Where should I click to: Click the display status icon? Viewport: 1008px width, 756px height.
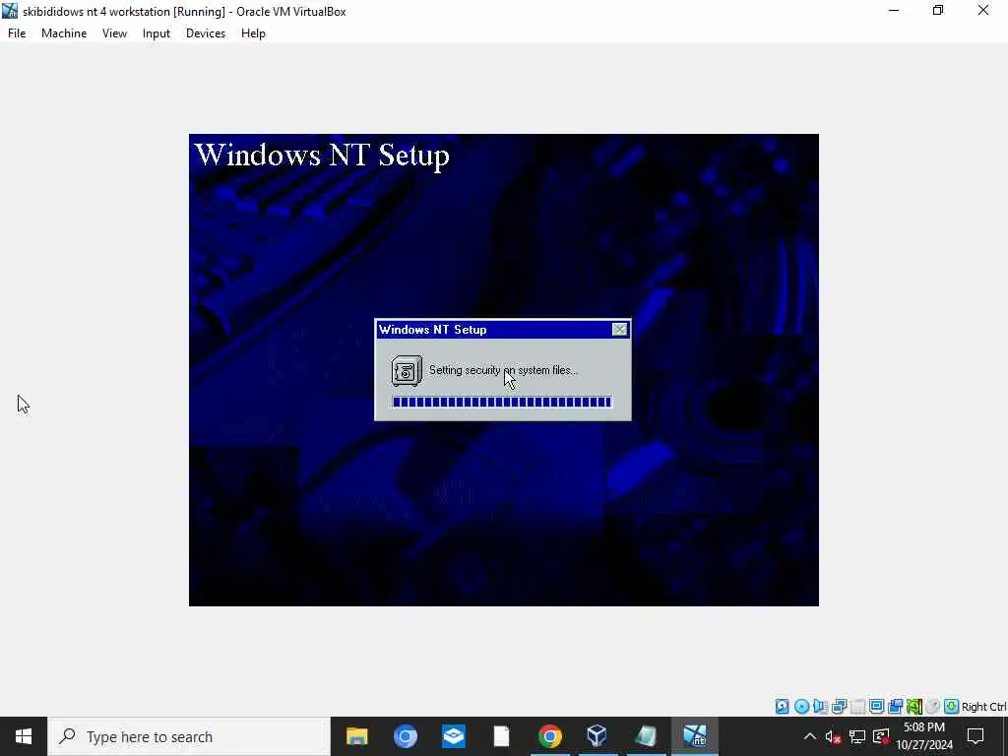pos(876,707)
